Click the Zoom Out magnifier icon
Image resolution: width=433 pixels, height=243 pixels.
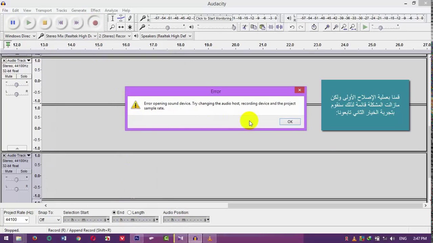point(336,27)
